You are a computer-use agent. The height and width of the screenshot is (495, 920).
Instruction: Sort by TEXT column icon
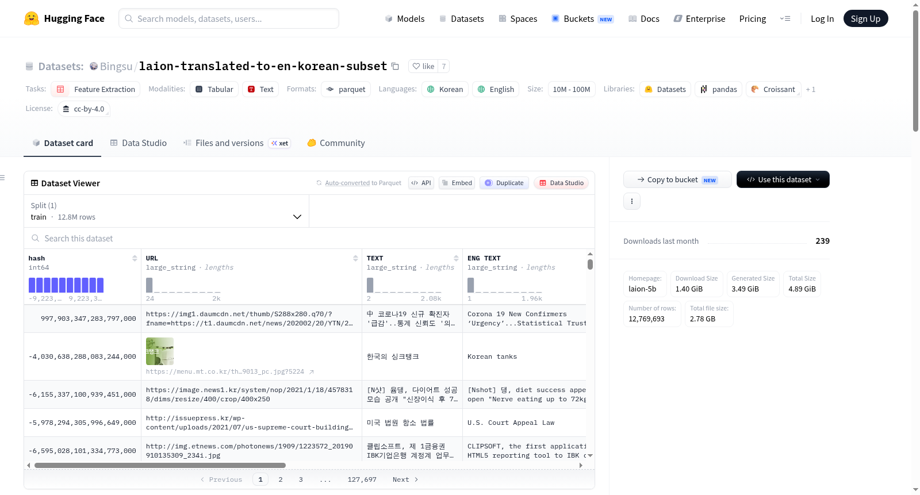click(x=456, y=258)
